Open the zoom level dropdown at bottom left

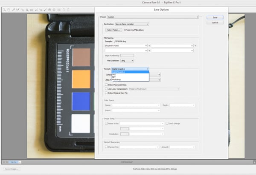pyautogui.click(x=20, y=162)
